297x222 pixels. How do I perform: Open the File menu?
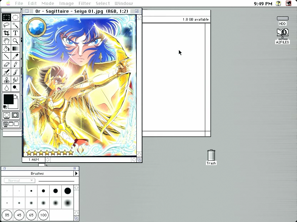tap(19, 4)
